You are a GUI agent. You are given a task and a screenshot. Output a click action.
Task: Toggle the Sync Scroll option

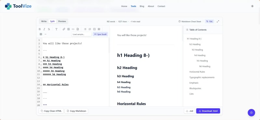pyautogui.click(x=100, y=34)
